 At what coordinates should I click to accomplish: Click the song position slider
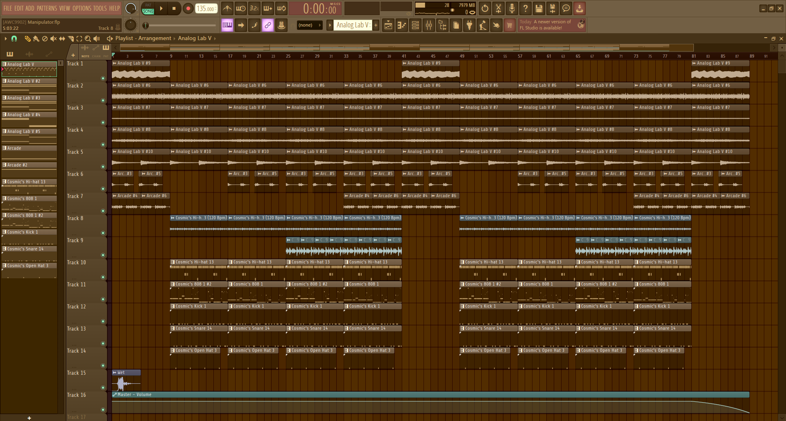[180, 25]
